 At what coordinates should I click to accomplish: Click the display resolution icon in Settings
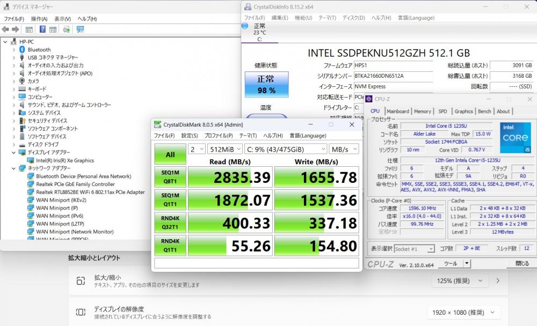81,312
